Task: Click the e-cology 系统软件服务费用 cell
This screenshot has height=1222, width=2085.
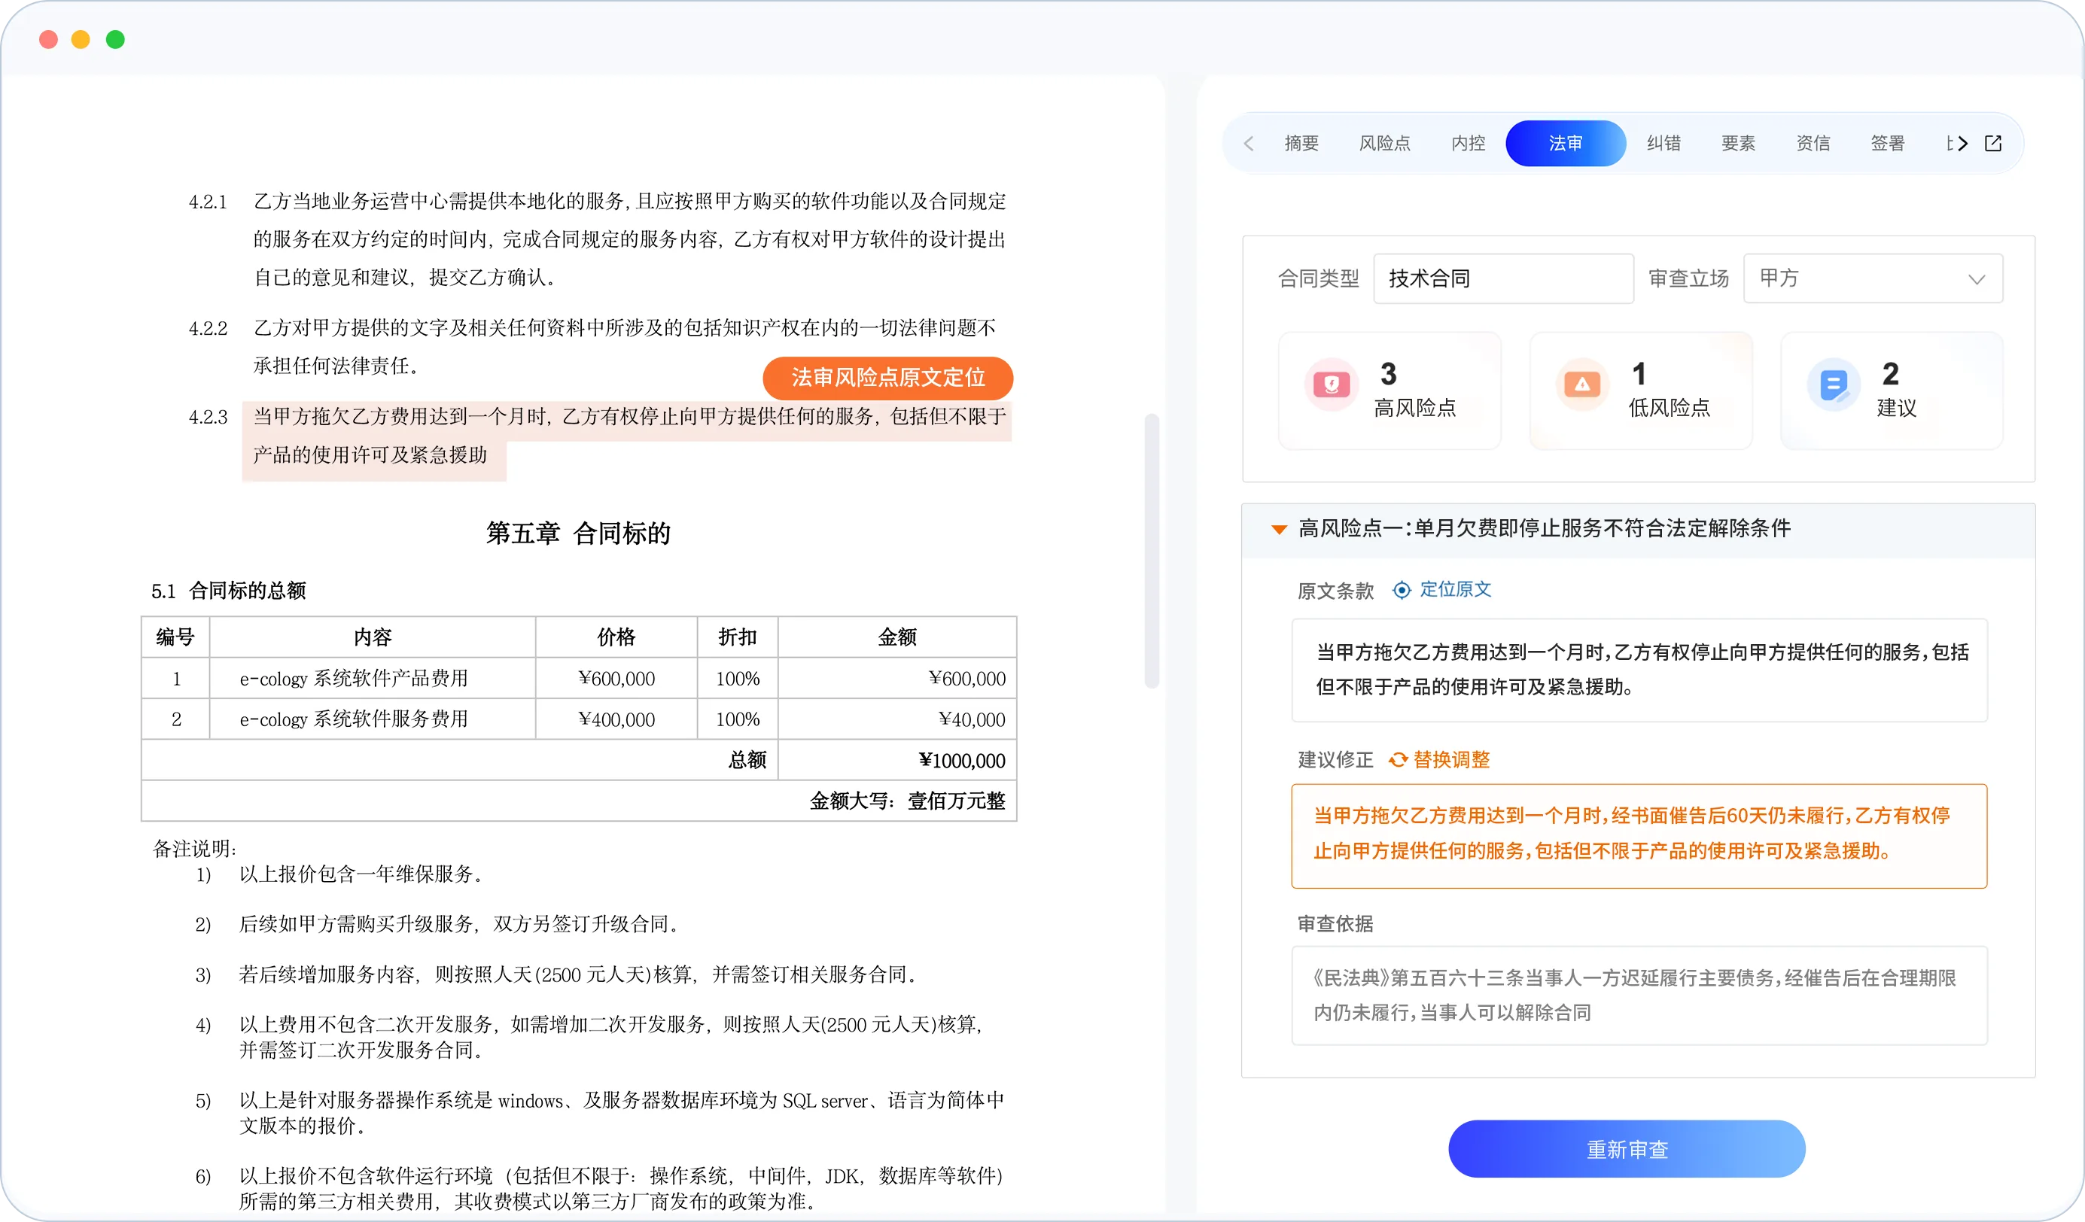Action: coord(373,719)
